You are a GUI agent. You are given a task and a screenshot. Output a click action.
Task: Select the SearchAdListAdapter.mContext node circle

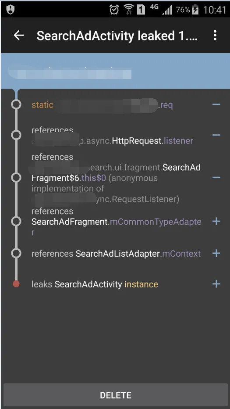pyautogui.click(x=16, y=253)
